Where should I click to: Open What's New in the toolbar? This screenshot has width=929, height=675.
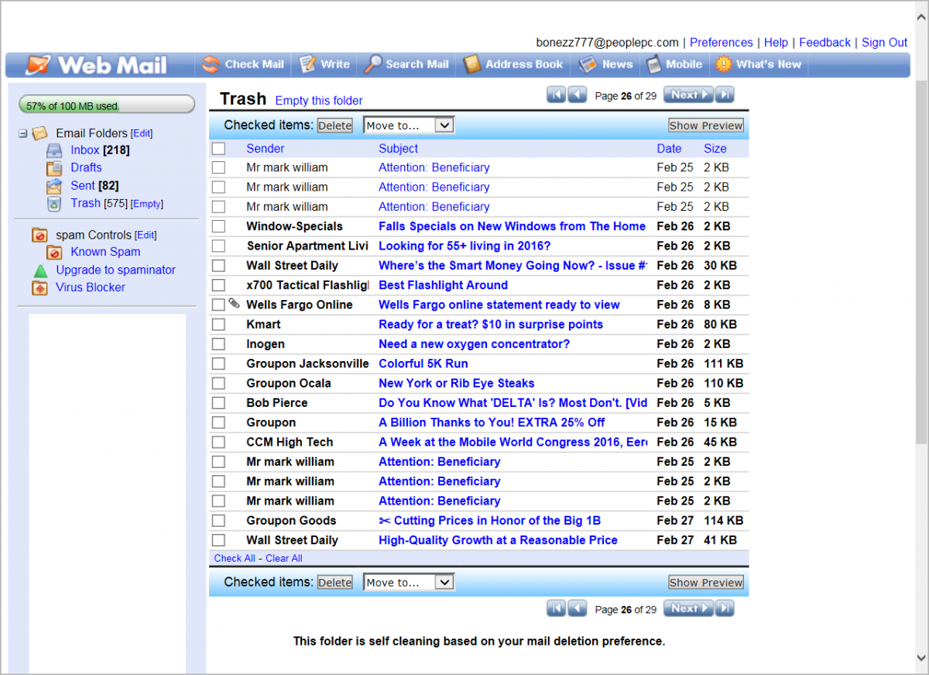pyautogui.click(x=758, y=64)
